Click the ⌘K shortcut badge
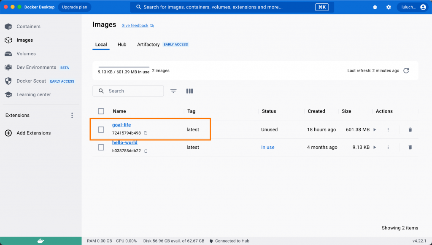Screen dimensions: 432x245 point(322,7)
